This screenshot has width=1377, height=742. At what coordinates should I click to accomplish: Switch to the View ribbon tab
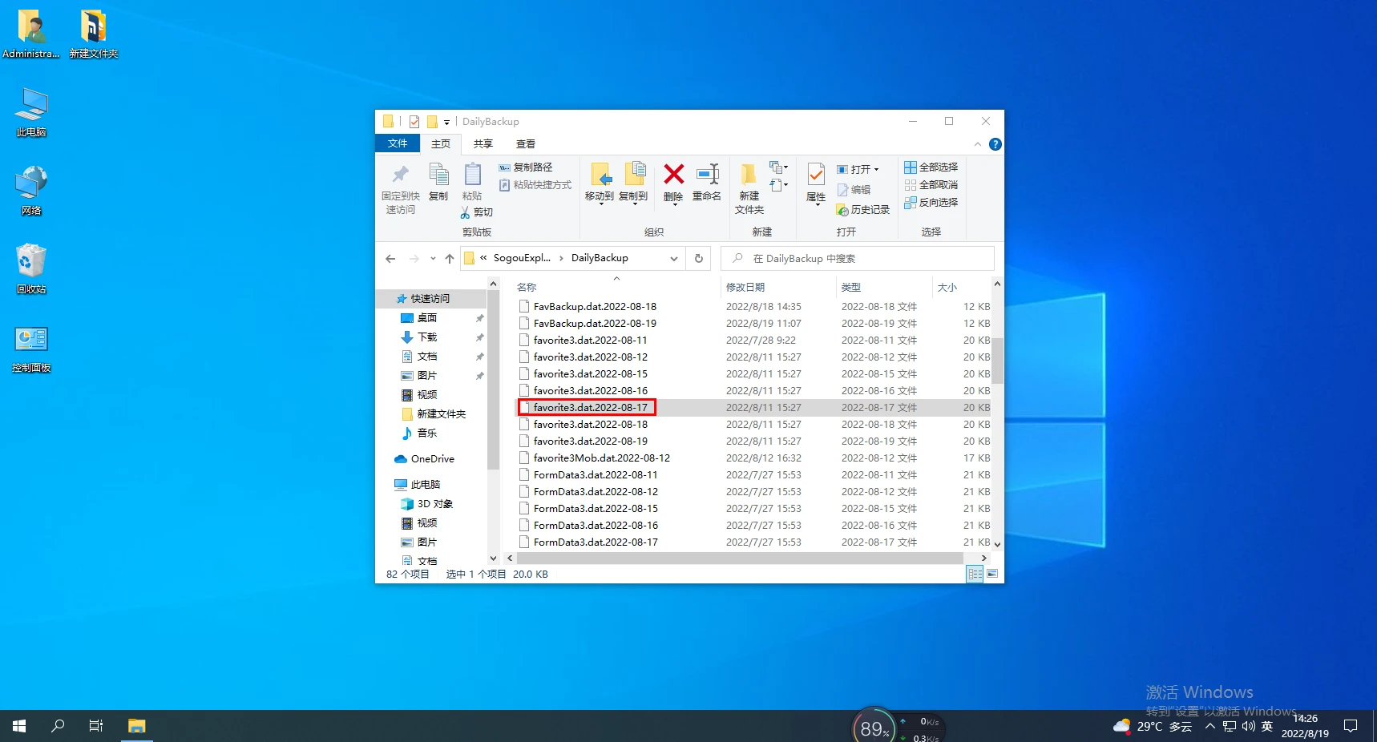coord(526,143)
